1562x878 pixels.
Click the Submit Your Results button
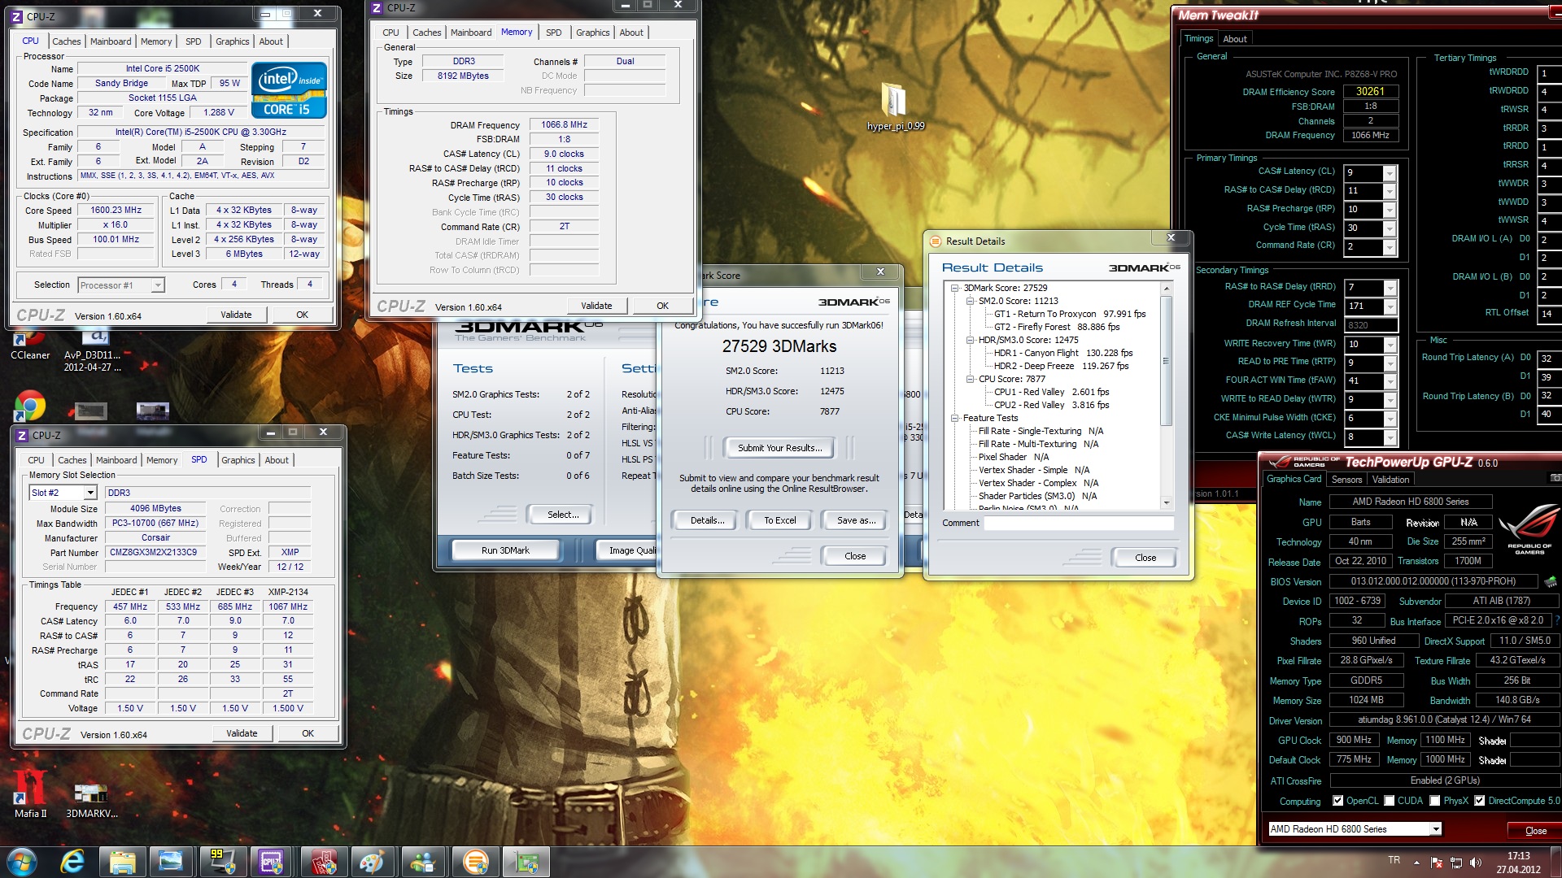point(779,448)
